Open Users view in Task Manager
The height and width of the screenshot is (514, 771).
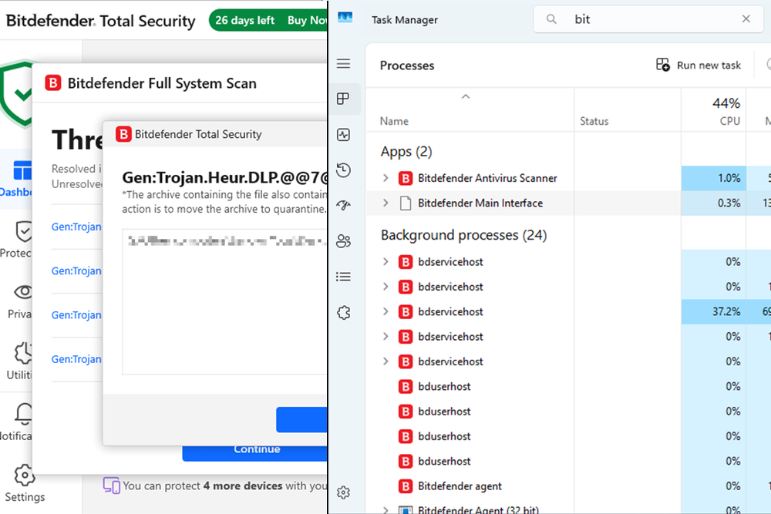pyautogui.click(x=343, y=240)
